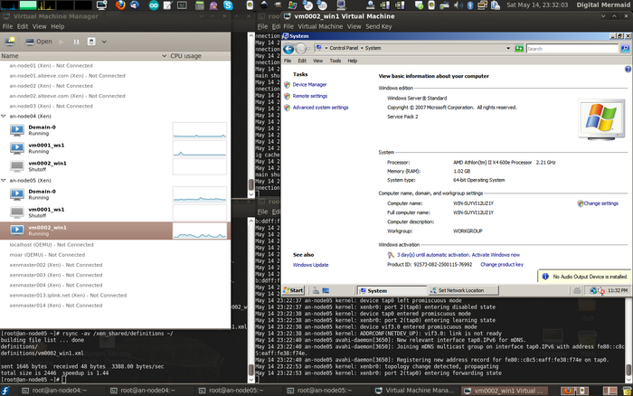
Task: Click the search magnifier icon
Action: click(625, 49)
